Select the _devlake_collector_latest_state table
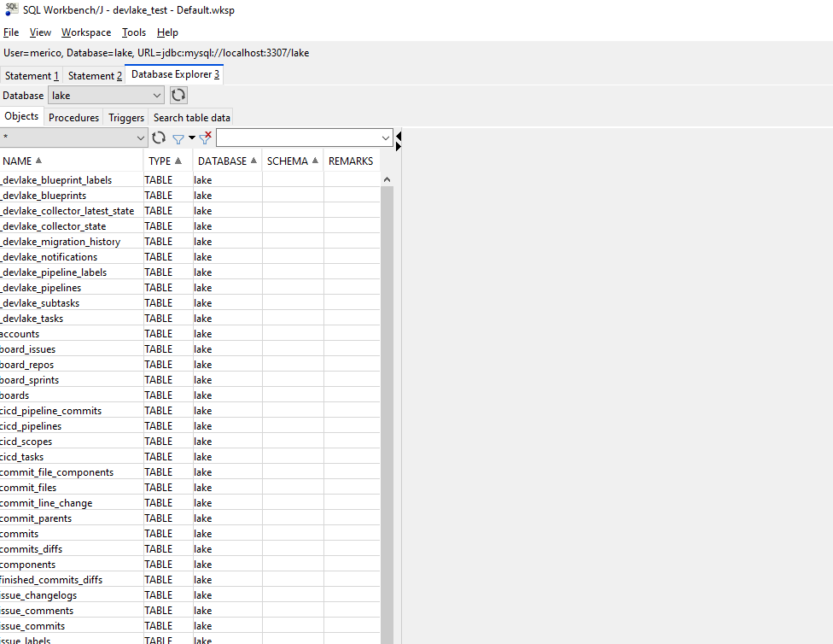This screenshot has width=833, height=644. 189,211
